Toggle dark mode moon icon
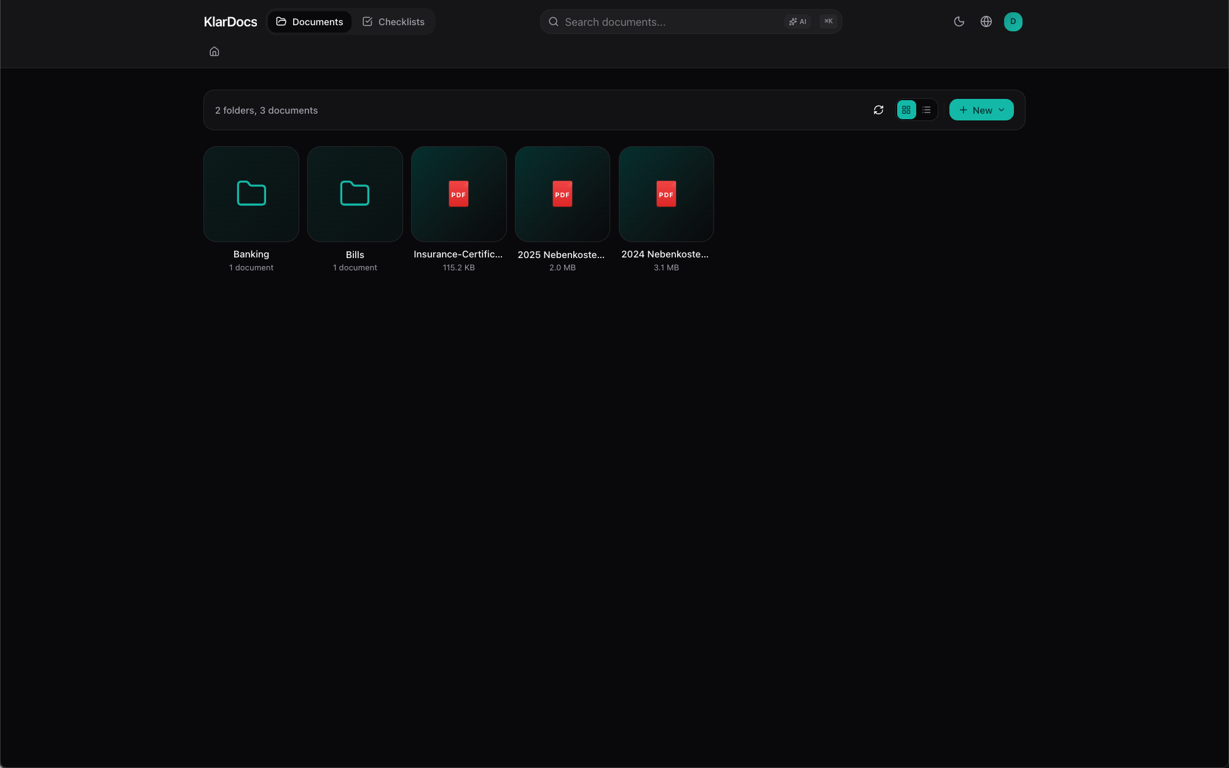The width and height of the screenshot is (1229, 768). (959, 22)
